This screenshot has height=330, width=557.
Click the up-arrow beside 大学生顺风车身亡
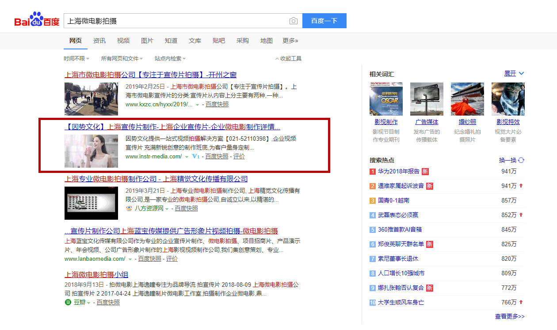pos(521,302)
